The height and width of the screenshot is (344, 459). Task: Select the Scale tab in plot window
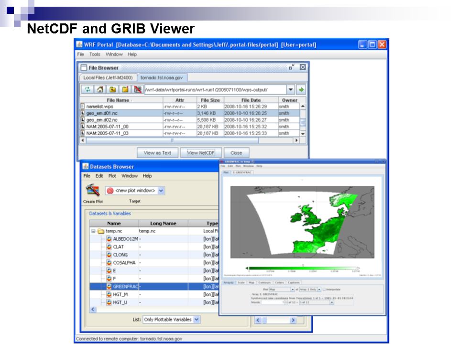(x=241, y=282)
